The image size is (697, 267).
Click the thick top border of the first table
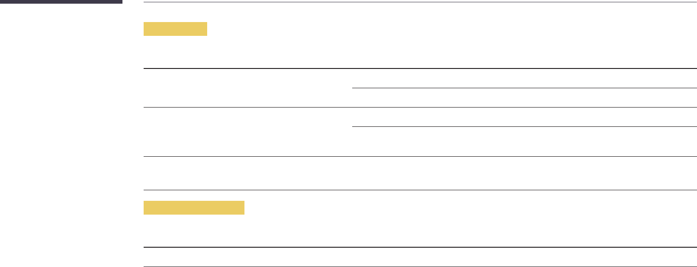click(x=420, y=68)
